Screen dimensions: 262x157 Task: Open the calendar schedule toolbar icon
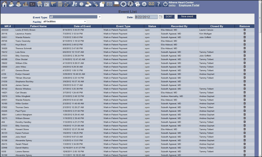point(46,4)
